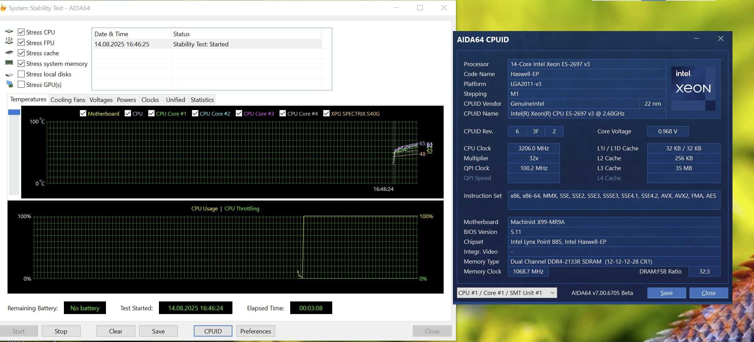The height and width of the screenshot is (342, 754).
Task: Open Preferences
Action: tap(256, 331)
